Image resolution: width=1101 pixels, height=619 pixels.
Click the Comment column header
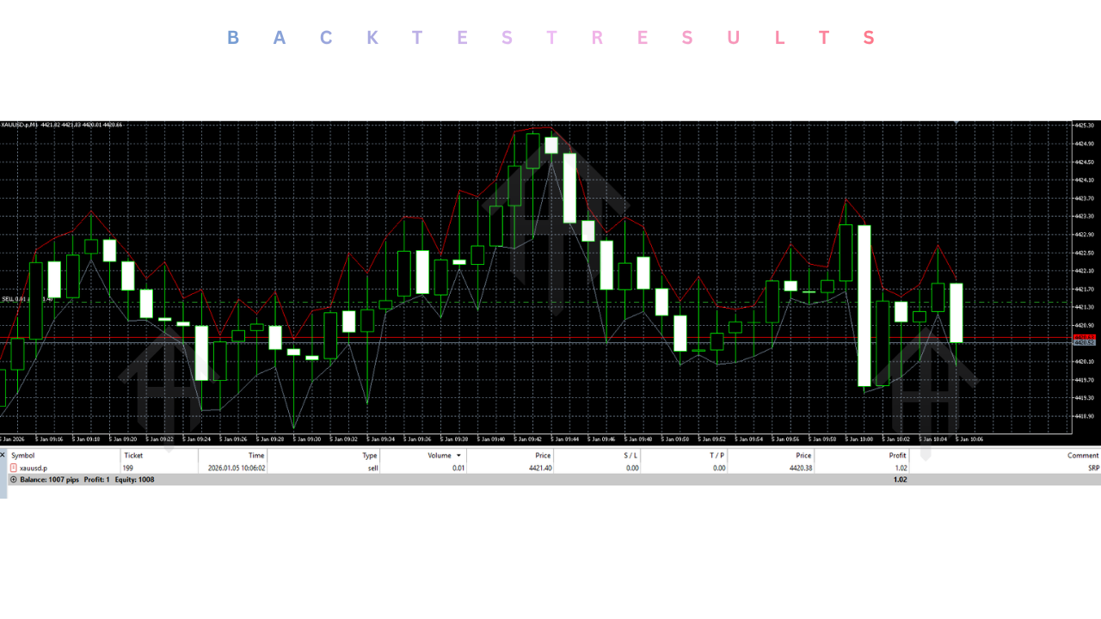point(1083,456)
